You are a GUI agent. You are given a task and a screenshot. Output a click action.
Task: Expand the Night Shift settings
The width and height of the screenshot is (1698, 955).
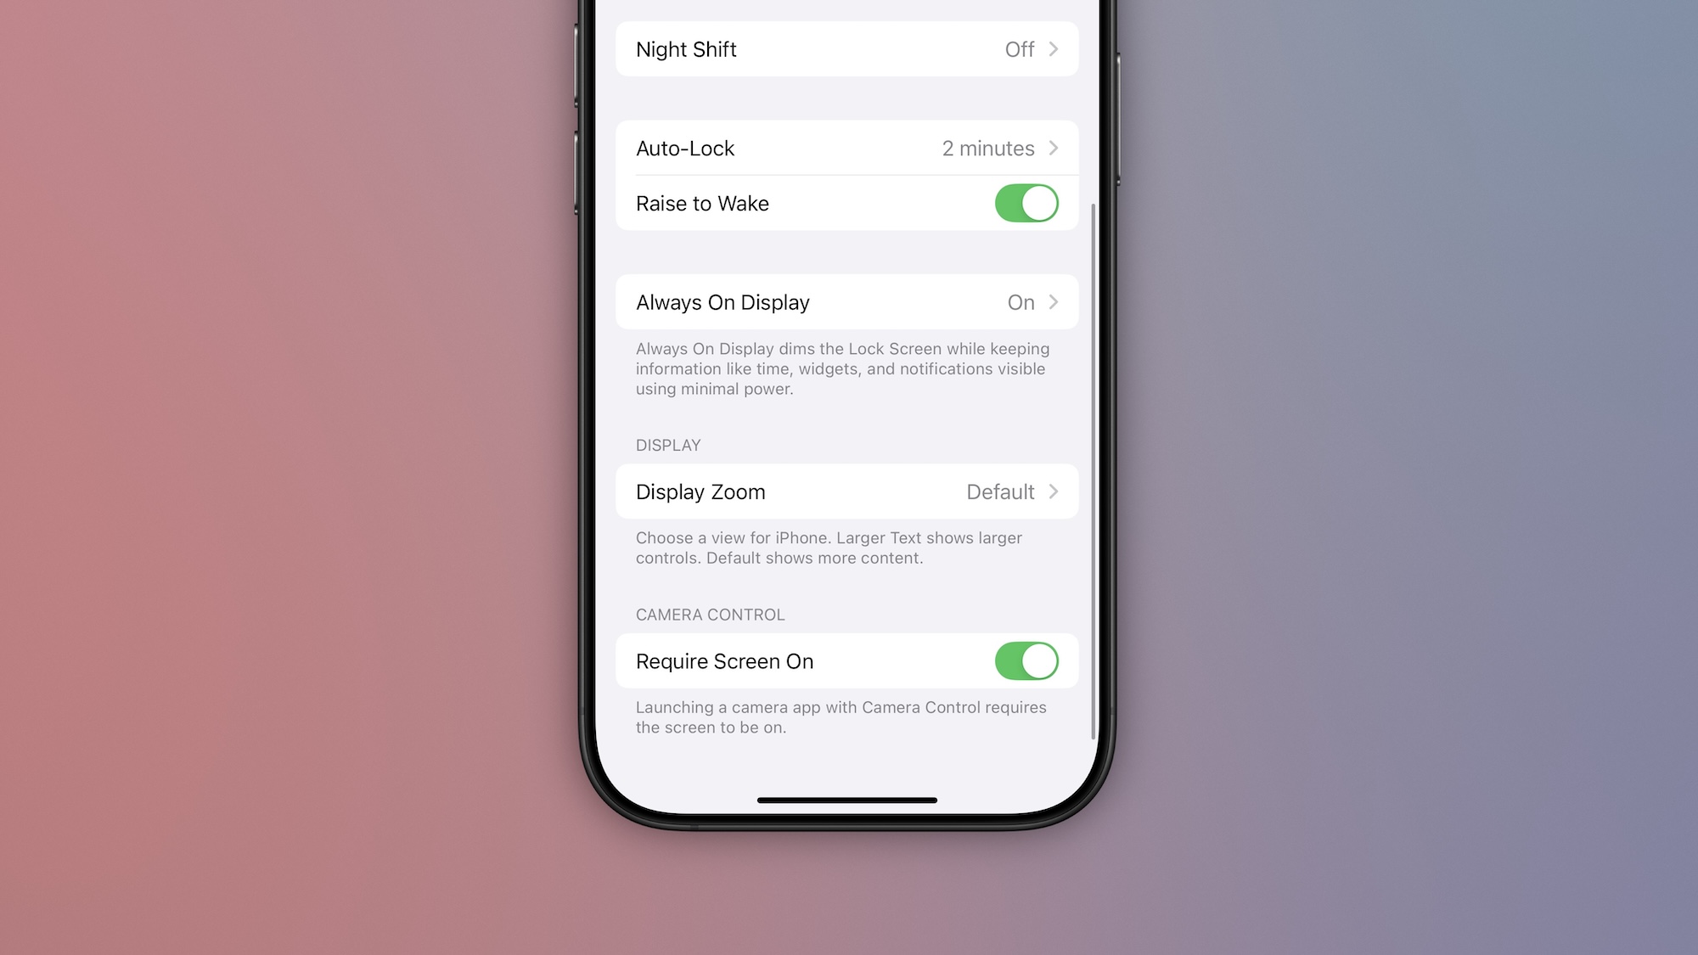coord(848,49)
